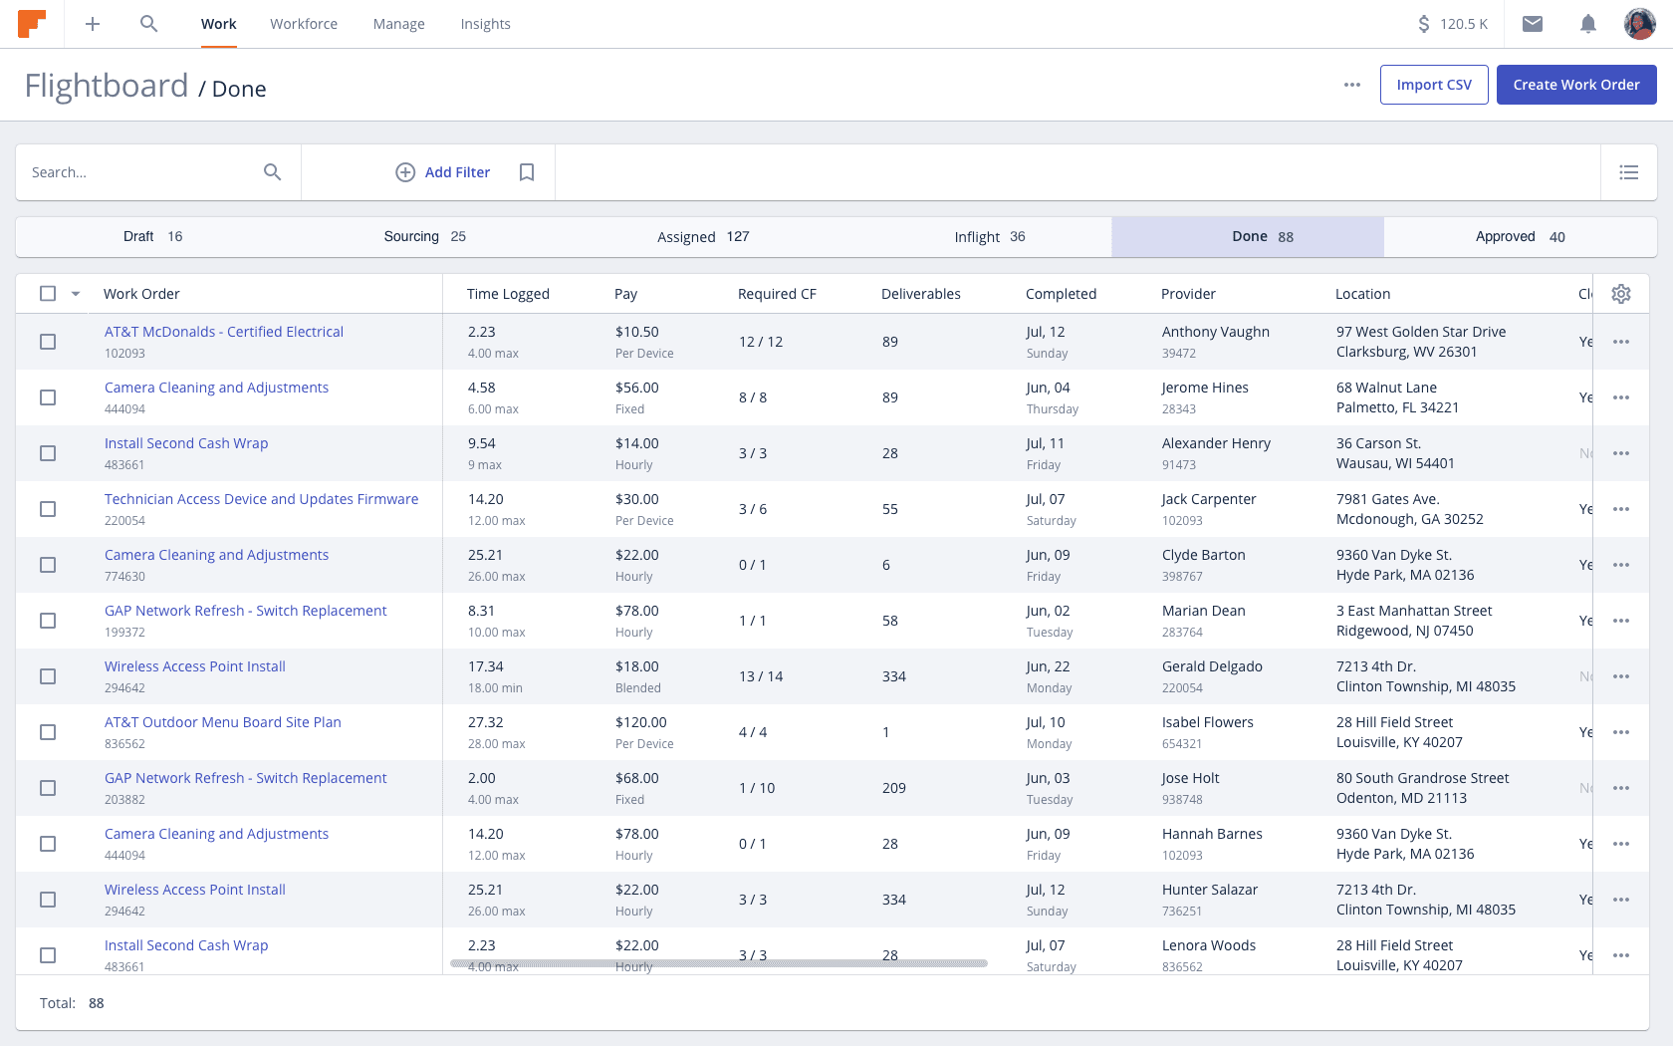The image size is (1673, 1046).
Task: Open the Manage menu
Action: point(398,24)
